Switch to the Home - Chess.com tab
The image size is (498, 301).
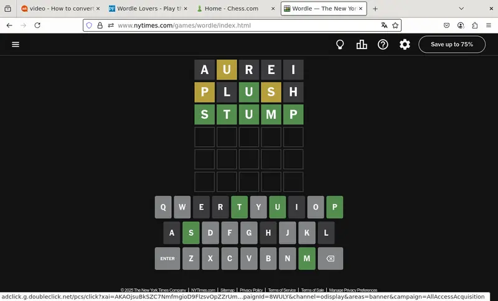pyautogui.click(x=236, y=9)
